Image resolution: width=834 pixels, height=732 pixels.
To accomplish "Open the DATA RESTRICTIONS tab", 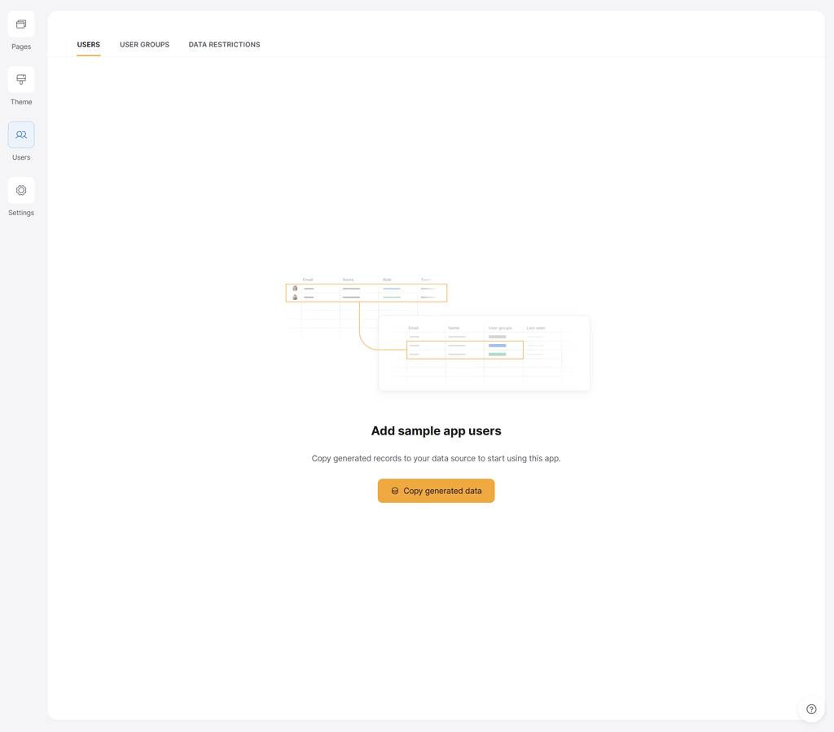I will (224, 45).
